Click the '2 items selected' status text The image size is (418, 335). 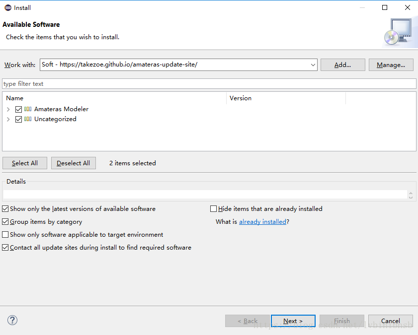click(133, 163)
